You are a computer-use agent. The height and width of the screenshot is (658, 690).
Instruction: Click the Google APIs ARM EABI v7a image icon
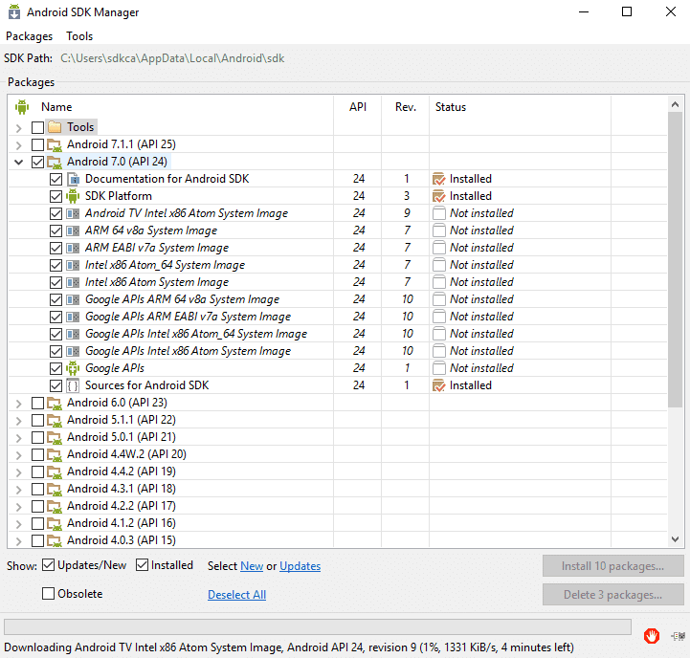(x=73, y=317)
